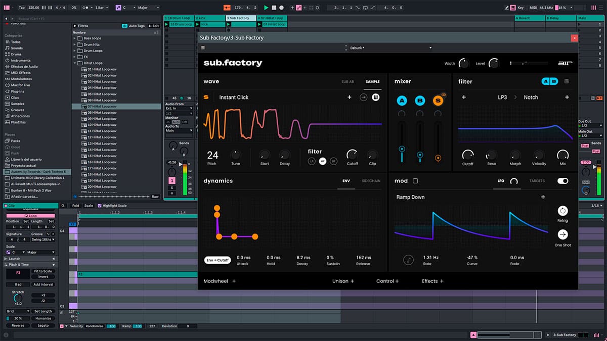The image size is (607, 341).
Task: Adjust the mixer channel A level fader
Action: (402, 149)
